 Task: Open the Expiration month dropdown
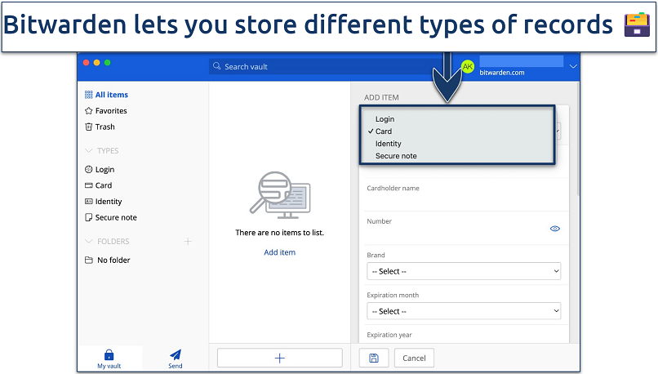464,311
